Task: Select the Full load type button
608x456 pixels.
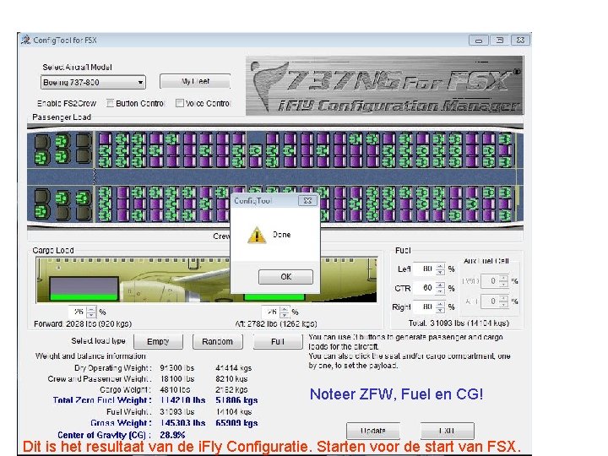Action: point(278,342)
